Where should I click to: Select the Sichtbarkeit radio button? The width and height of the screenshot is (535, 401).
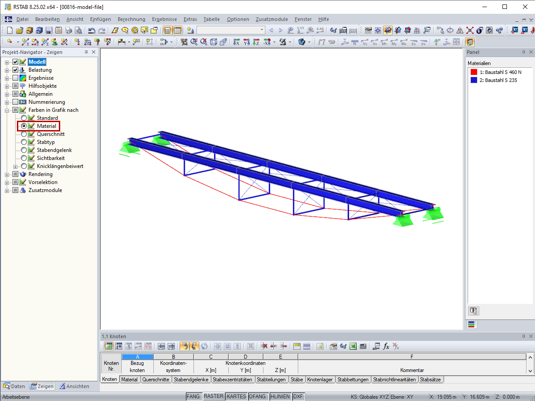tap(24, 158)
